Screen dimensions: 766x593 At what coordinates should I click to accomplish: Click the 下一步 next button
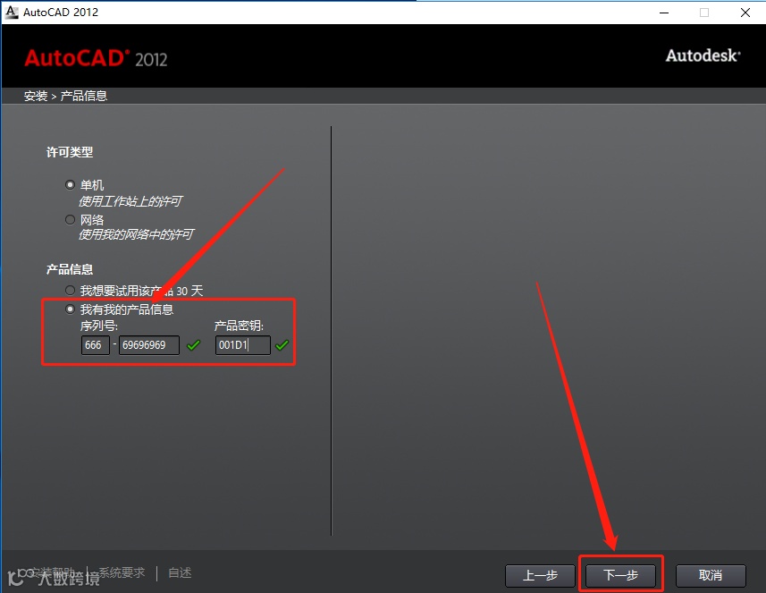tap(620, 575)
